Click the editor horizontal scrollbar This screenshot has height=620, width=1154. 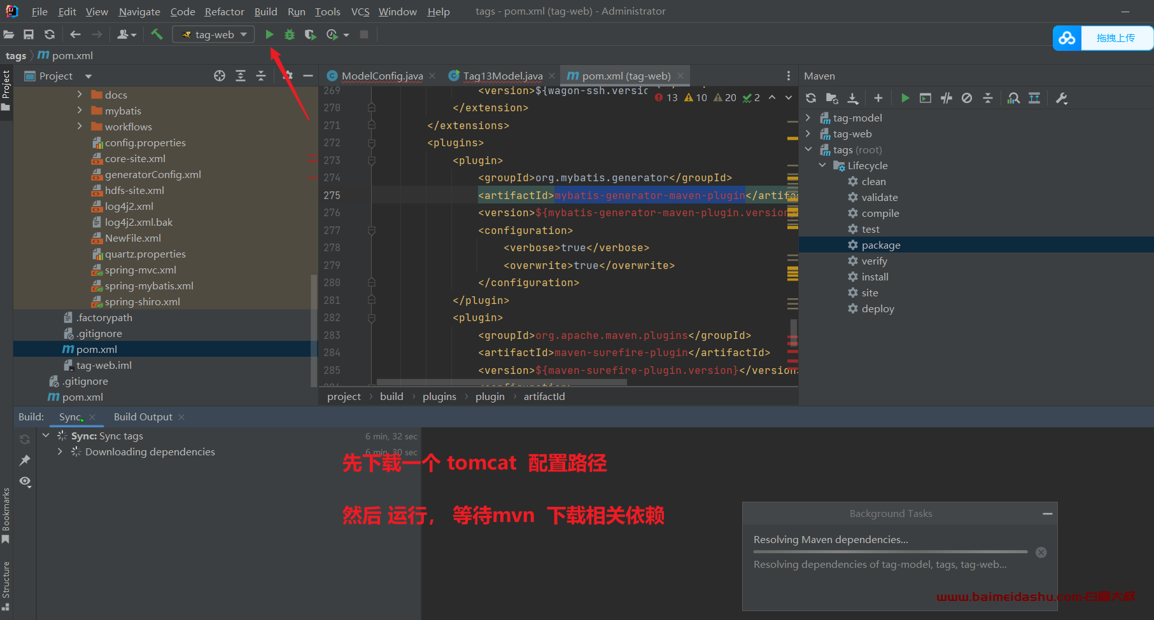pyautogui.click(x=502, y=382)
